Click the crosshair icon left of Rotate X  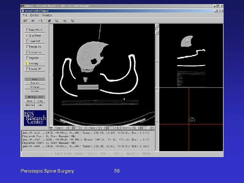coord(51,128)
